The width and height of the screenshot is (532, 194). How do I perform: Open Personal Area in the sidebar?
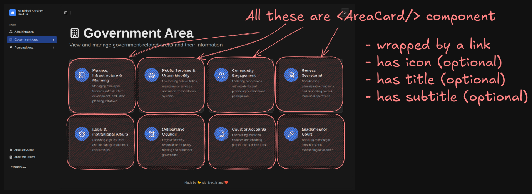(x=24, y=48)
